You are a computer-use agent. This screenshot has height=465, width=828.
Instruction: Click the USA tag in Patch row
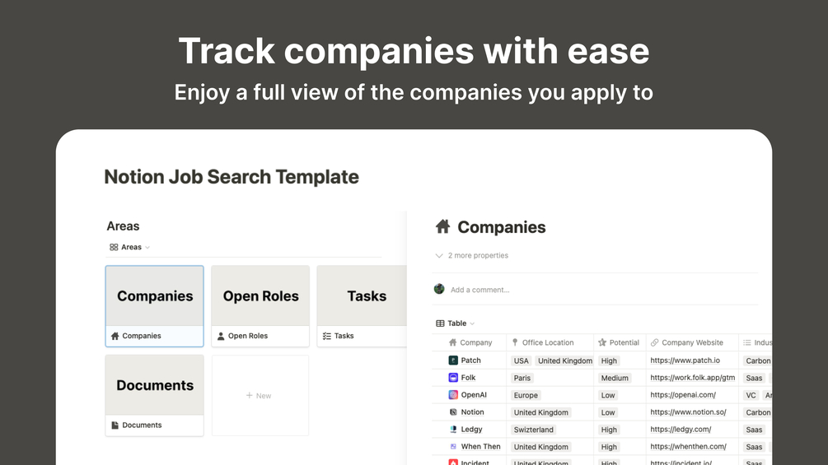(x=521, y=360)
